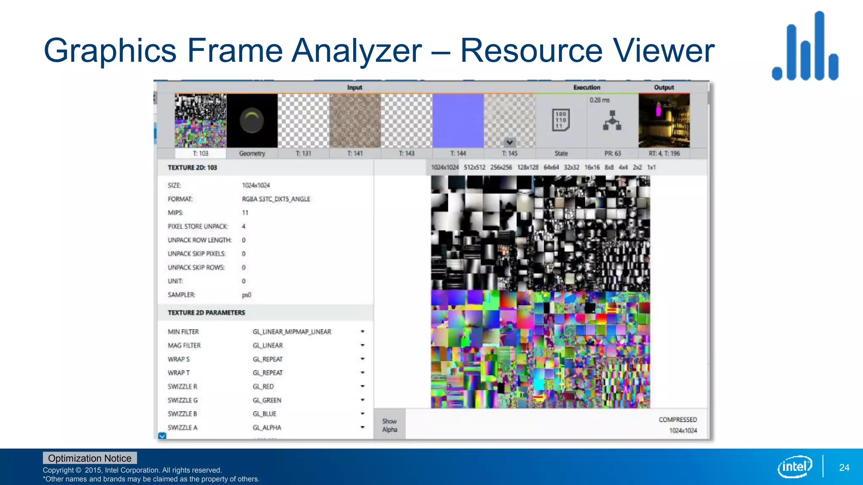Click the Intel logo in footer

[x=795, y=467]
